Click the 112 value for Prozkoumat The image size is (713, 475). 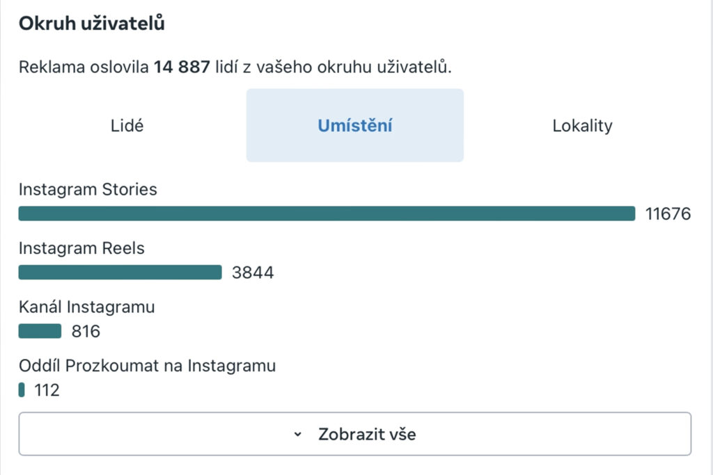47,391
